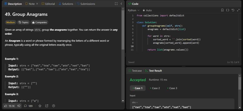Open the Submissions tab
Image resolution: width=243 pixels, height=111 pixels.
coord(86,4)
